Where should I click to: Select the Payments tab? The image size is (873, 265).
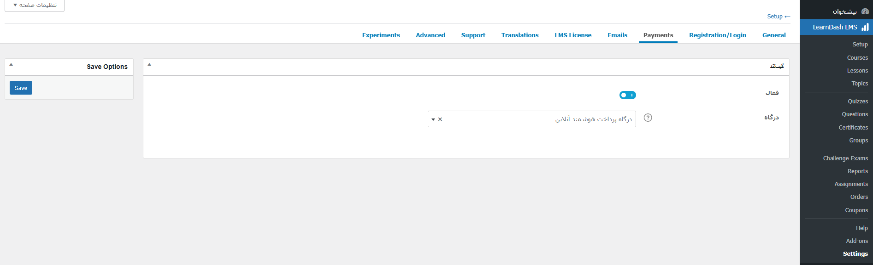tap(658, 35)
